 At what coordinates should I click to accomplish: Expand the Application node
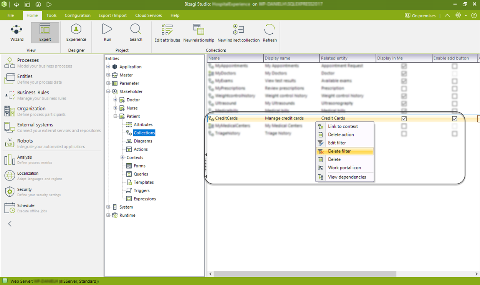click(108, 66)
